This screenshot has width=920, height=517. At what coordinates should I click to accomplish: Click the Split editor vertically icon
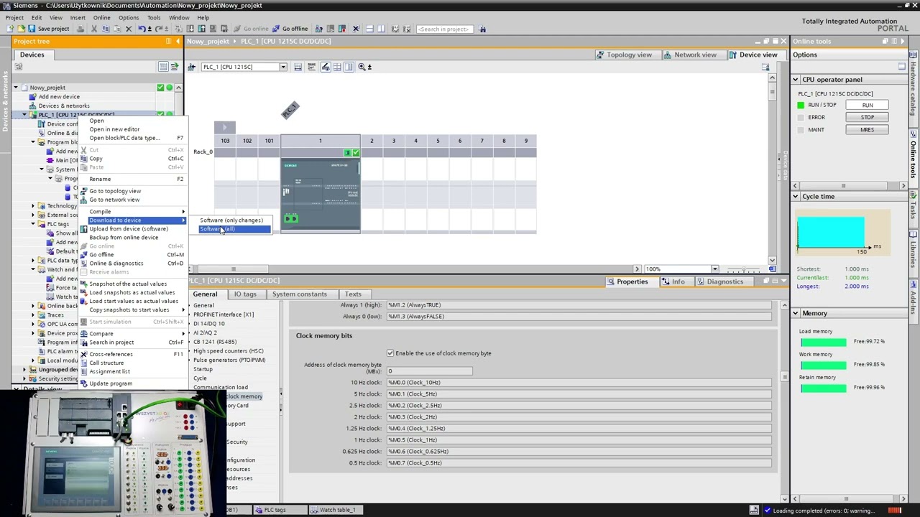pos(381,29)
